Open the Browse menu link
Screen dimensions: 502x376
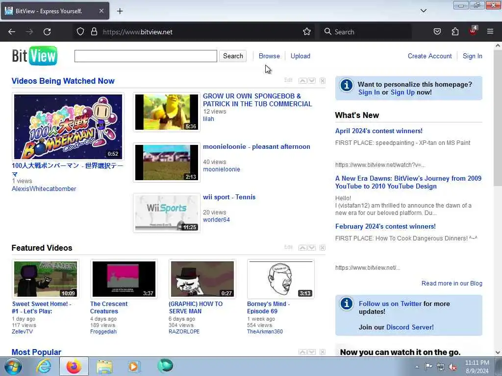(269, 56)
